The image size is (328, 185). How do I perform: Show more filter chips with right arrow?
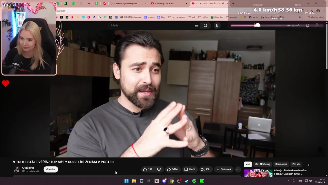[x=308, y=165]
